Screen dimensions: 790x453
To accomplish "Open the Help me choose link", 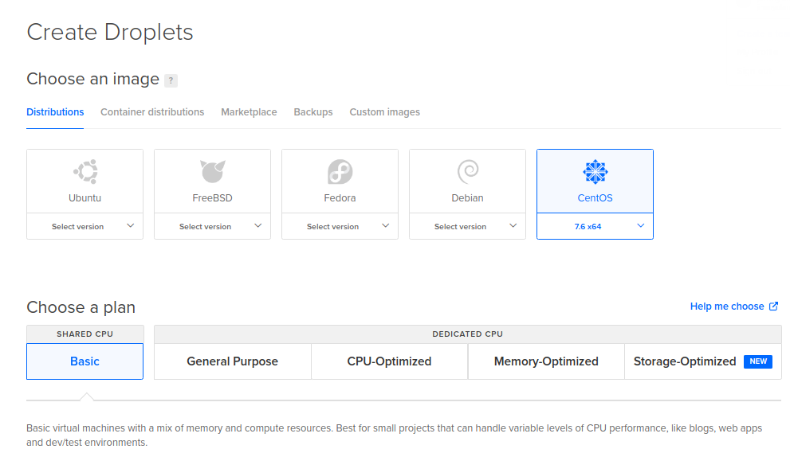I will click(x=727, y=307).
